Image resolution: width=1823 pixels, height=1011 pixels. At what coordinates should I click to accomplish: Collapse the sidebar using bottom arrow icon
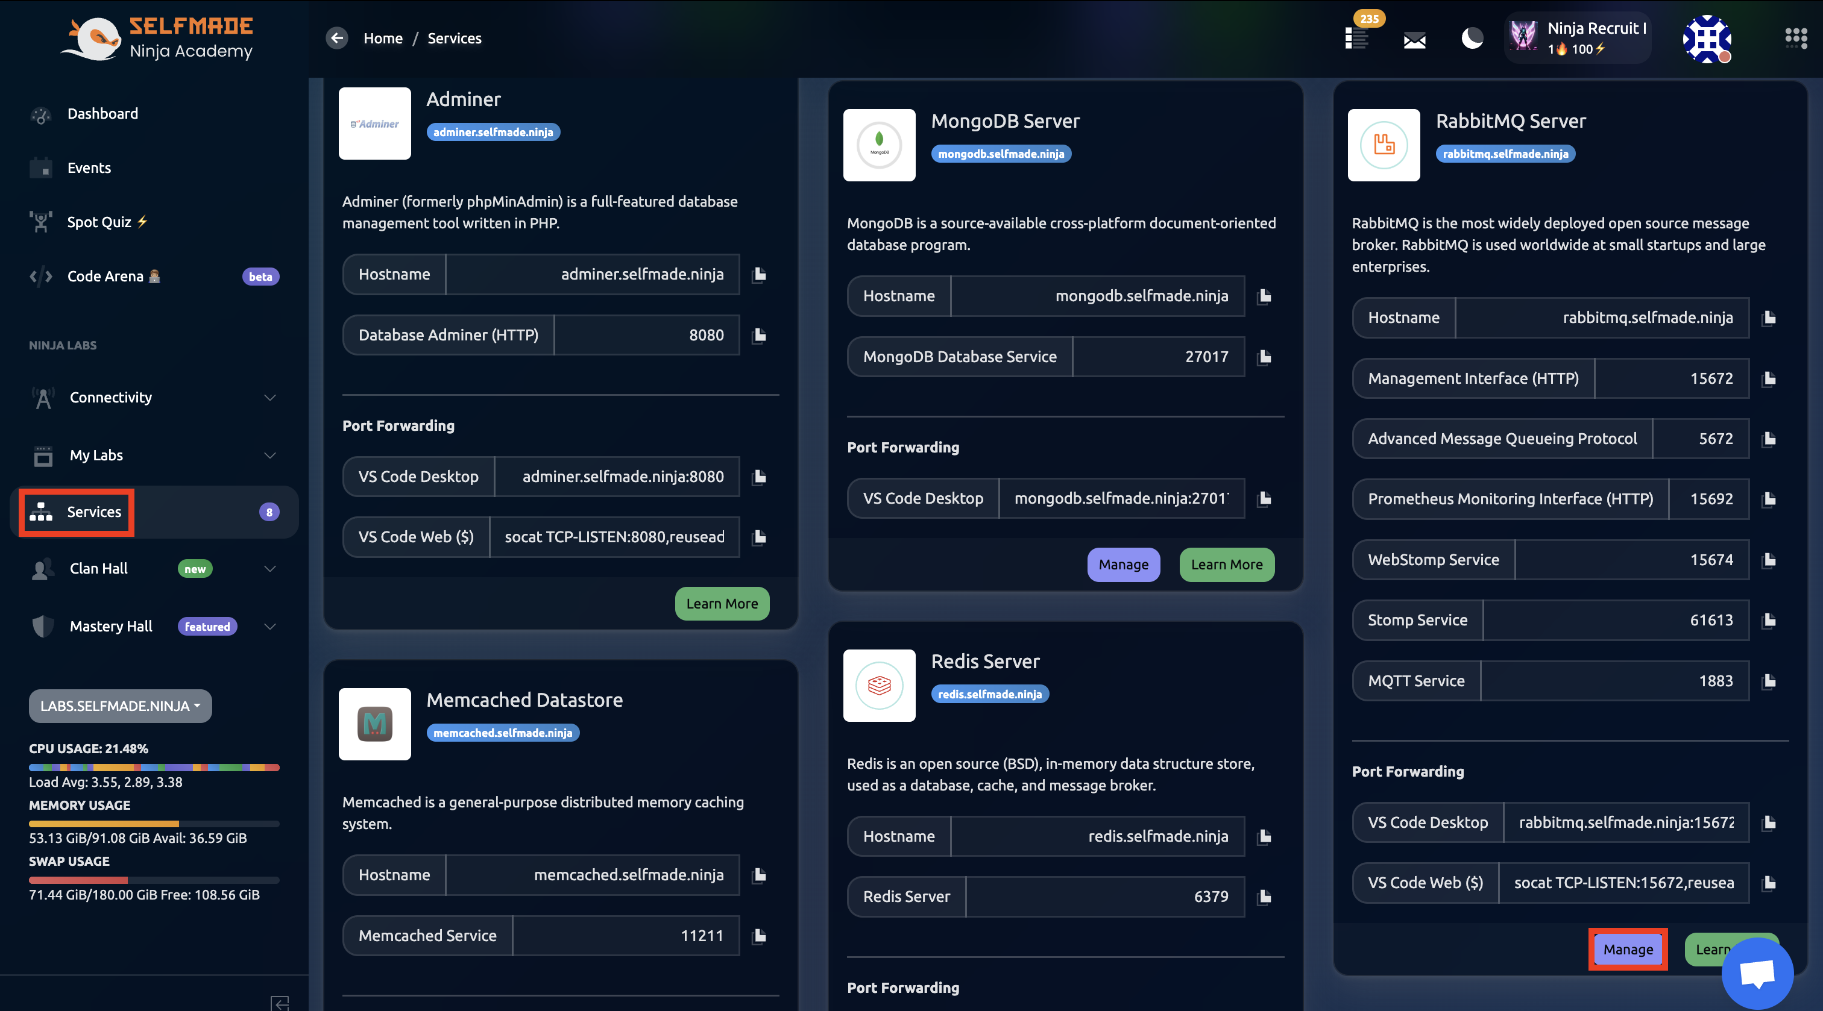280,1003
